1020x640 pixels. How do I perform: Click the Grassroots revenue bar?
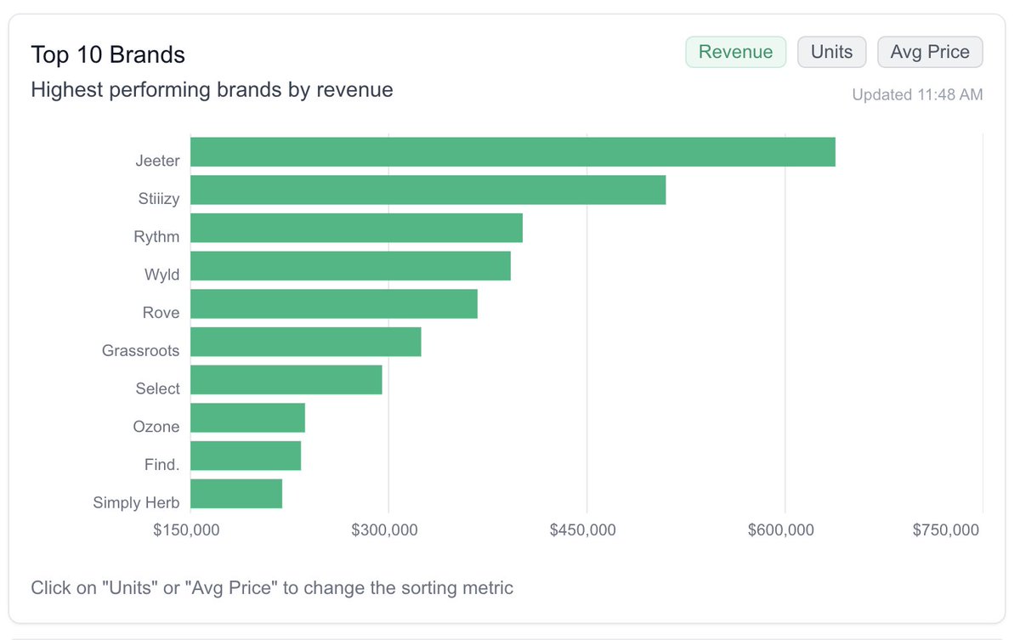click(306, 342)
